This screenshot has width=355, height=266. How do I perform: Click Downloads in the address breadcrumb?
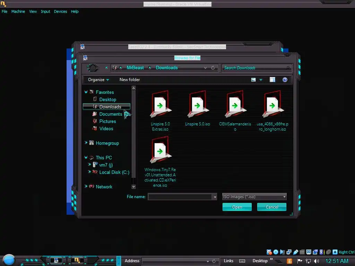pyautogui.click(x=167, y=68)
